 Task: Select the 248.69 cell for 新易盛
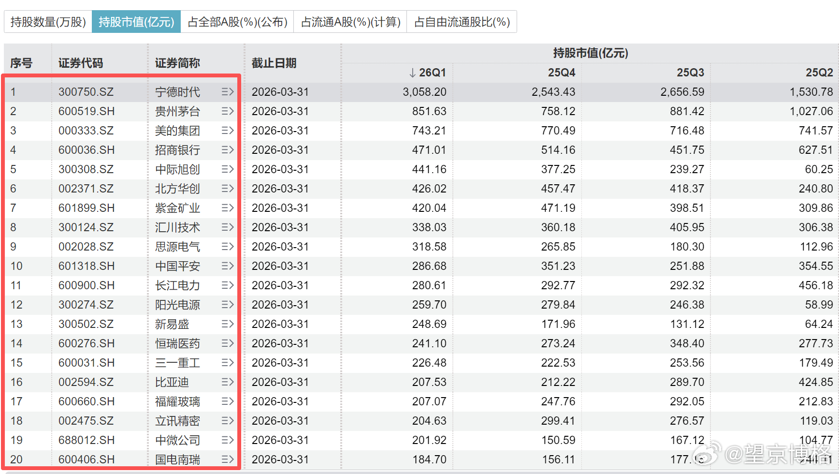429,324
